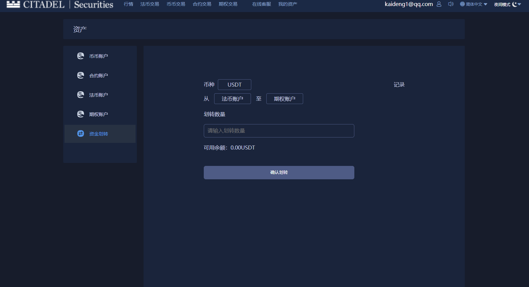Choose destination account 期权账户 selector
Viewport: 529px width, 287px height.
coord(285,99)
